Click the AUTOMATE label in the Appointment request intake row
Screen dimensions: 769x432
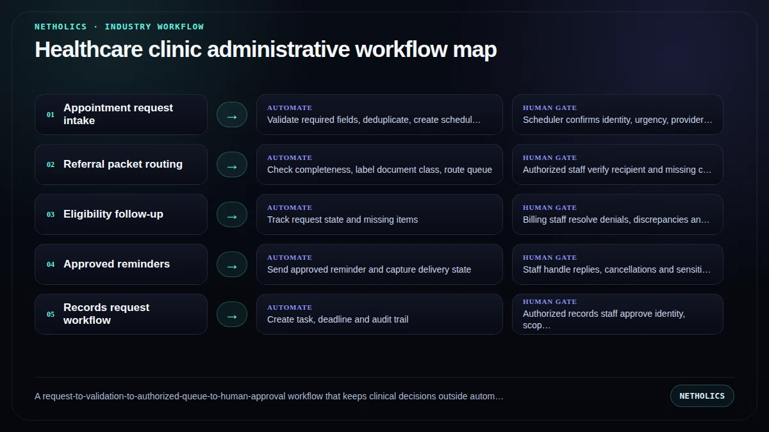[x=290, y=108]
